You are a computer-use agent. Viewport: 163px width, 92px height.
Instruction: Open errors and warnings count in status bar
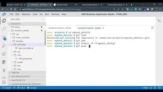click(21, 88)
